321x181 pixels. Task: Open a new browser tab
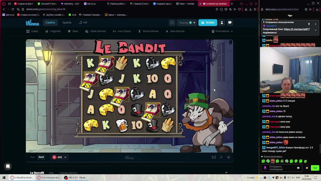[x=232, y=4]
